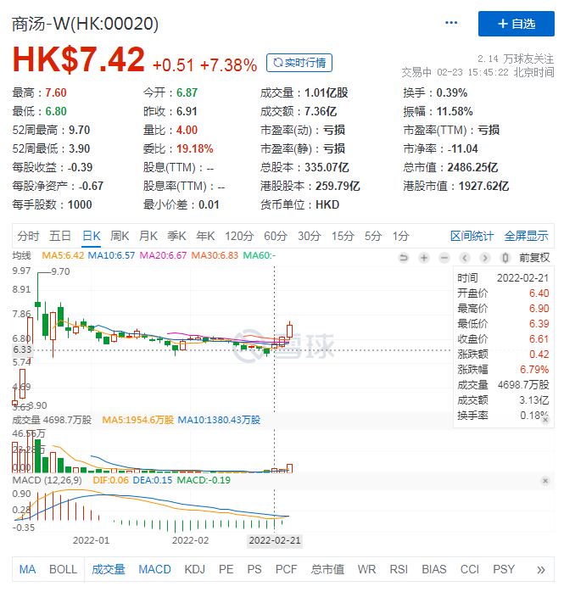Open the three-dots more options menu
Image resolution: width=564 pixels, height=592 pixels.
coord(451,23)
